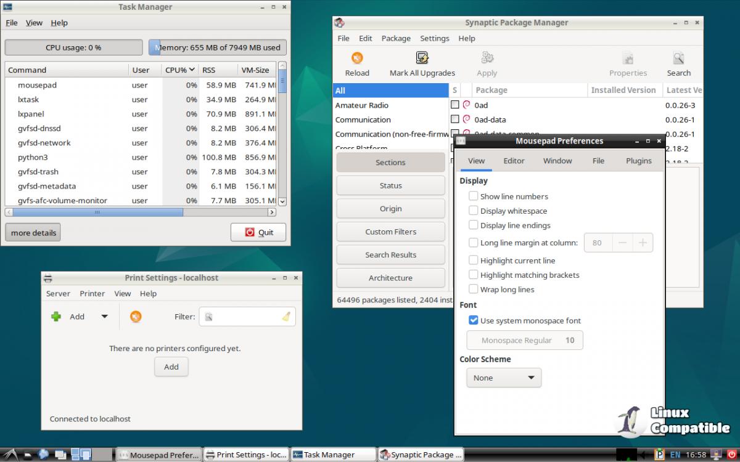Enable Show line numbers
Screen dimensions: 740x462
474,197
